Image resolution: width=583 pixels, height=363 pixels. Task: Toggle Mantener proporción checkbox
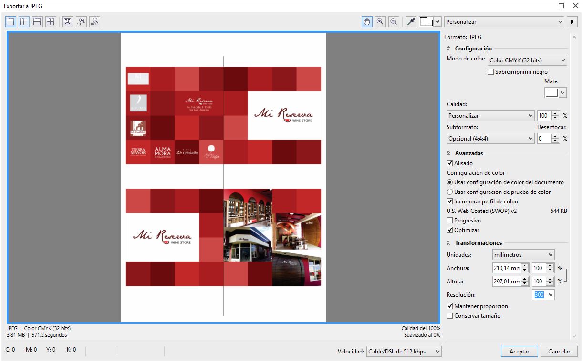pos(449,306)
